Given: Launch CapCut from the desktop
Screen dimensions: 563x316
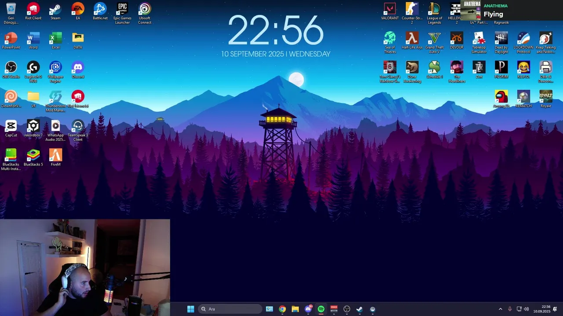Looking at the screenshot, I should (11, 129).
